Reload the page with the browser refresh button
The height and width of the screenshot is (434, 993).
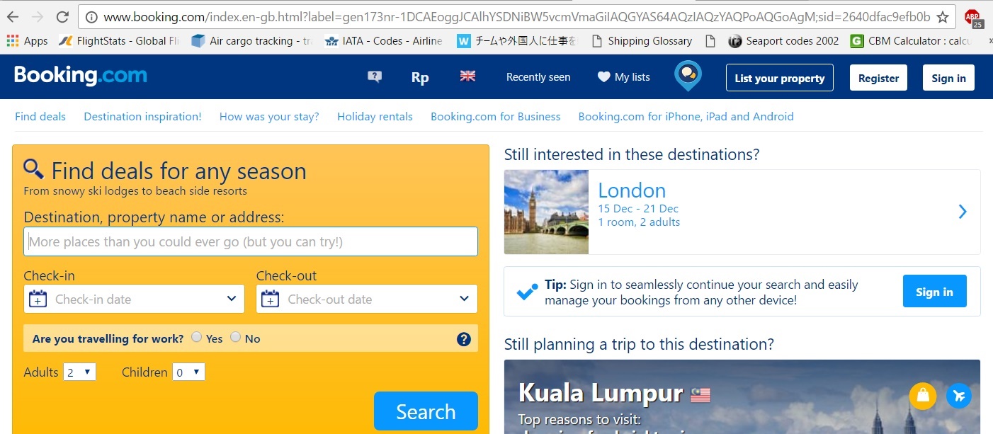[x=62, y=17]
